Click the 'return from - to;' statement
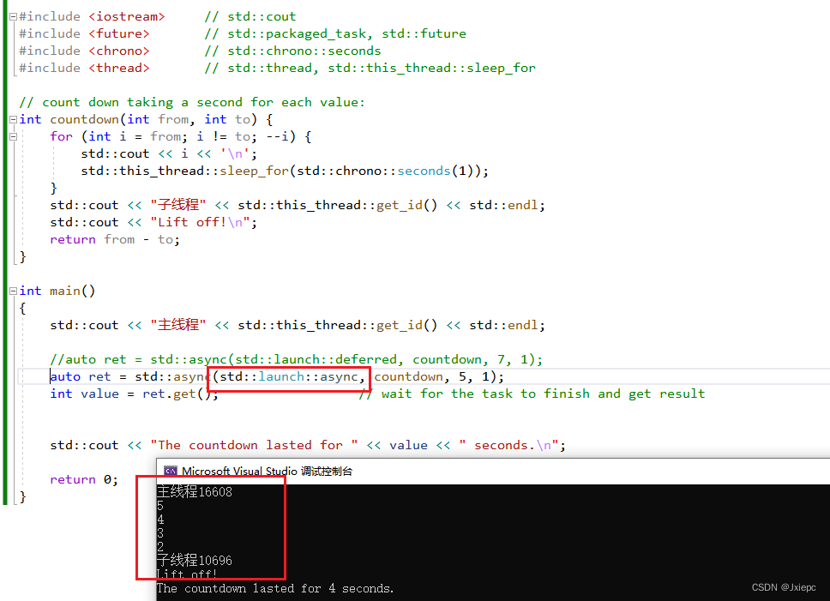 (115, 240)
